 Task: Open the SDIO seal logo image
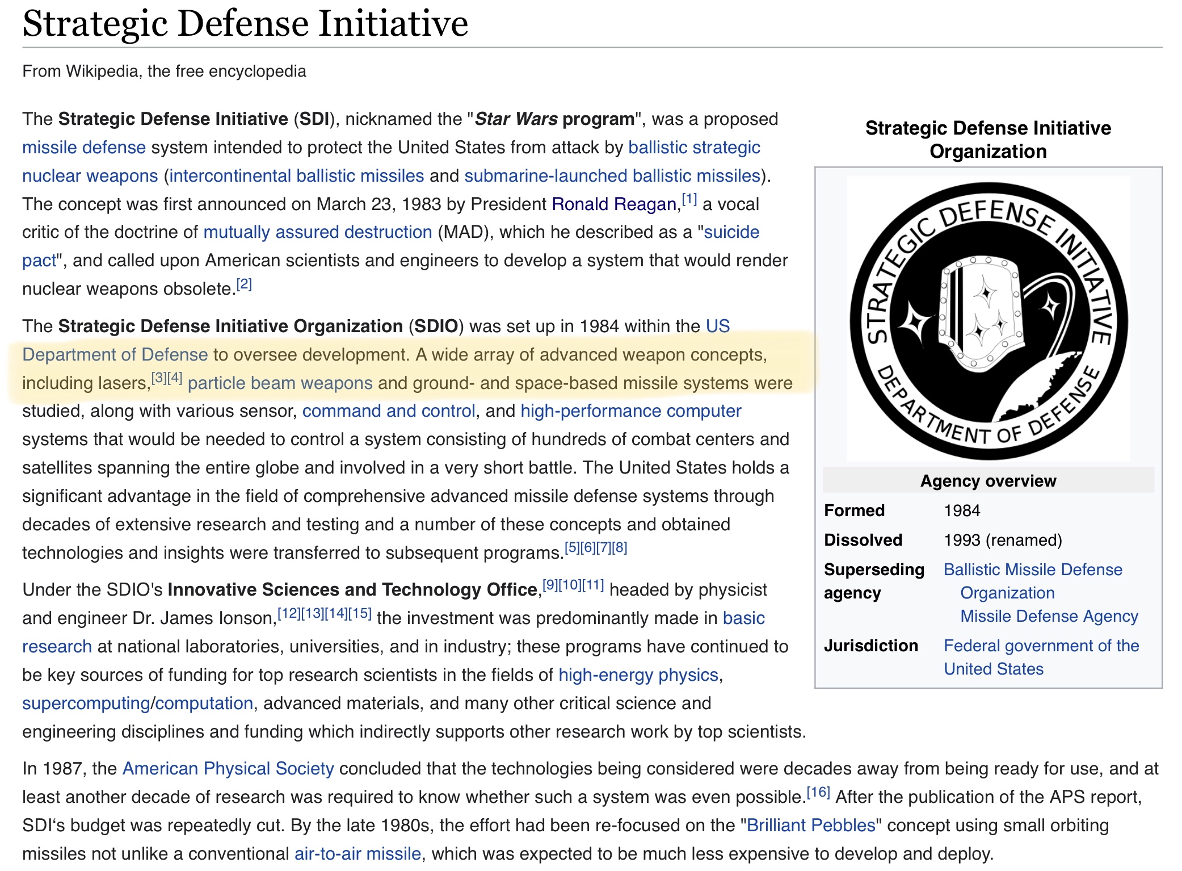pyautogui.click(x=988, y=320)
